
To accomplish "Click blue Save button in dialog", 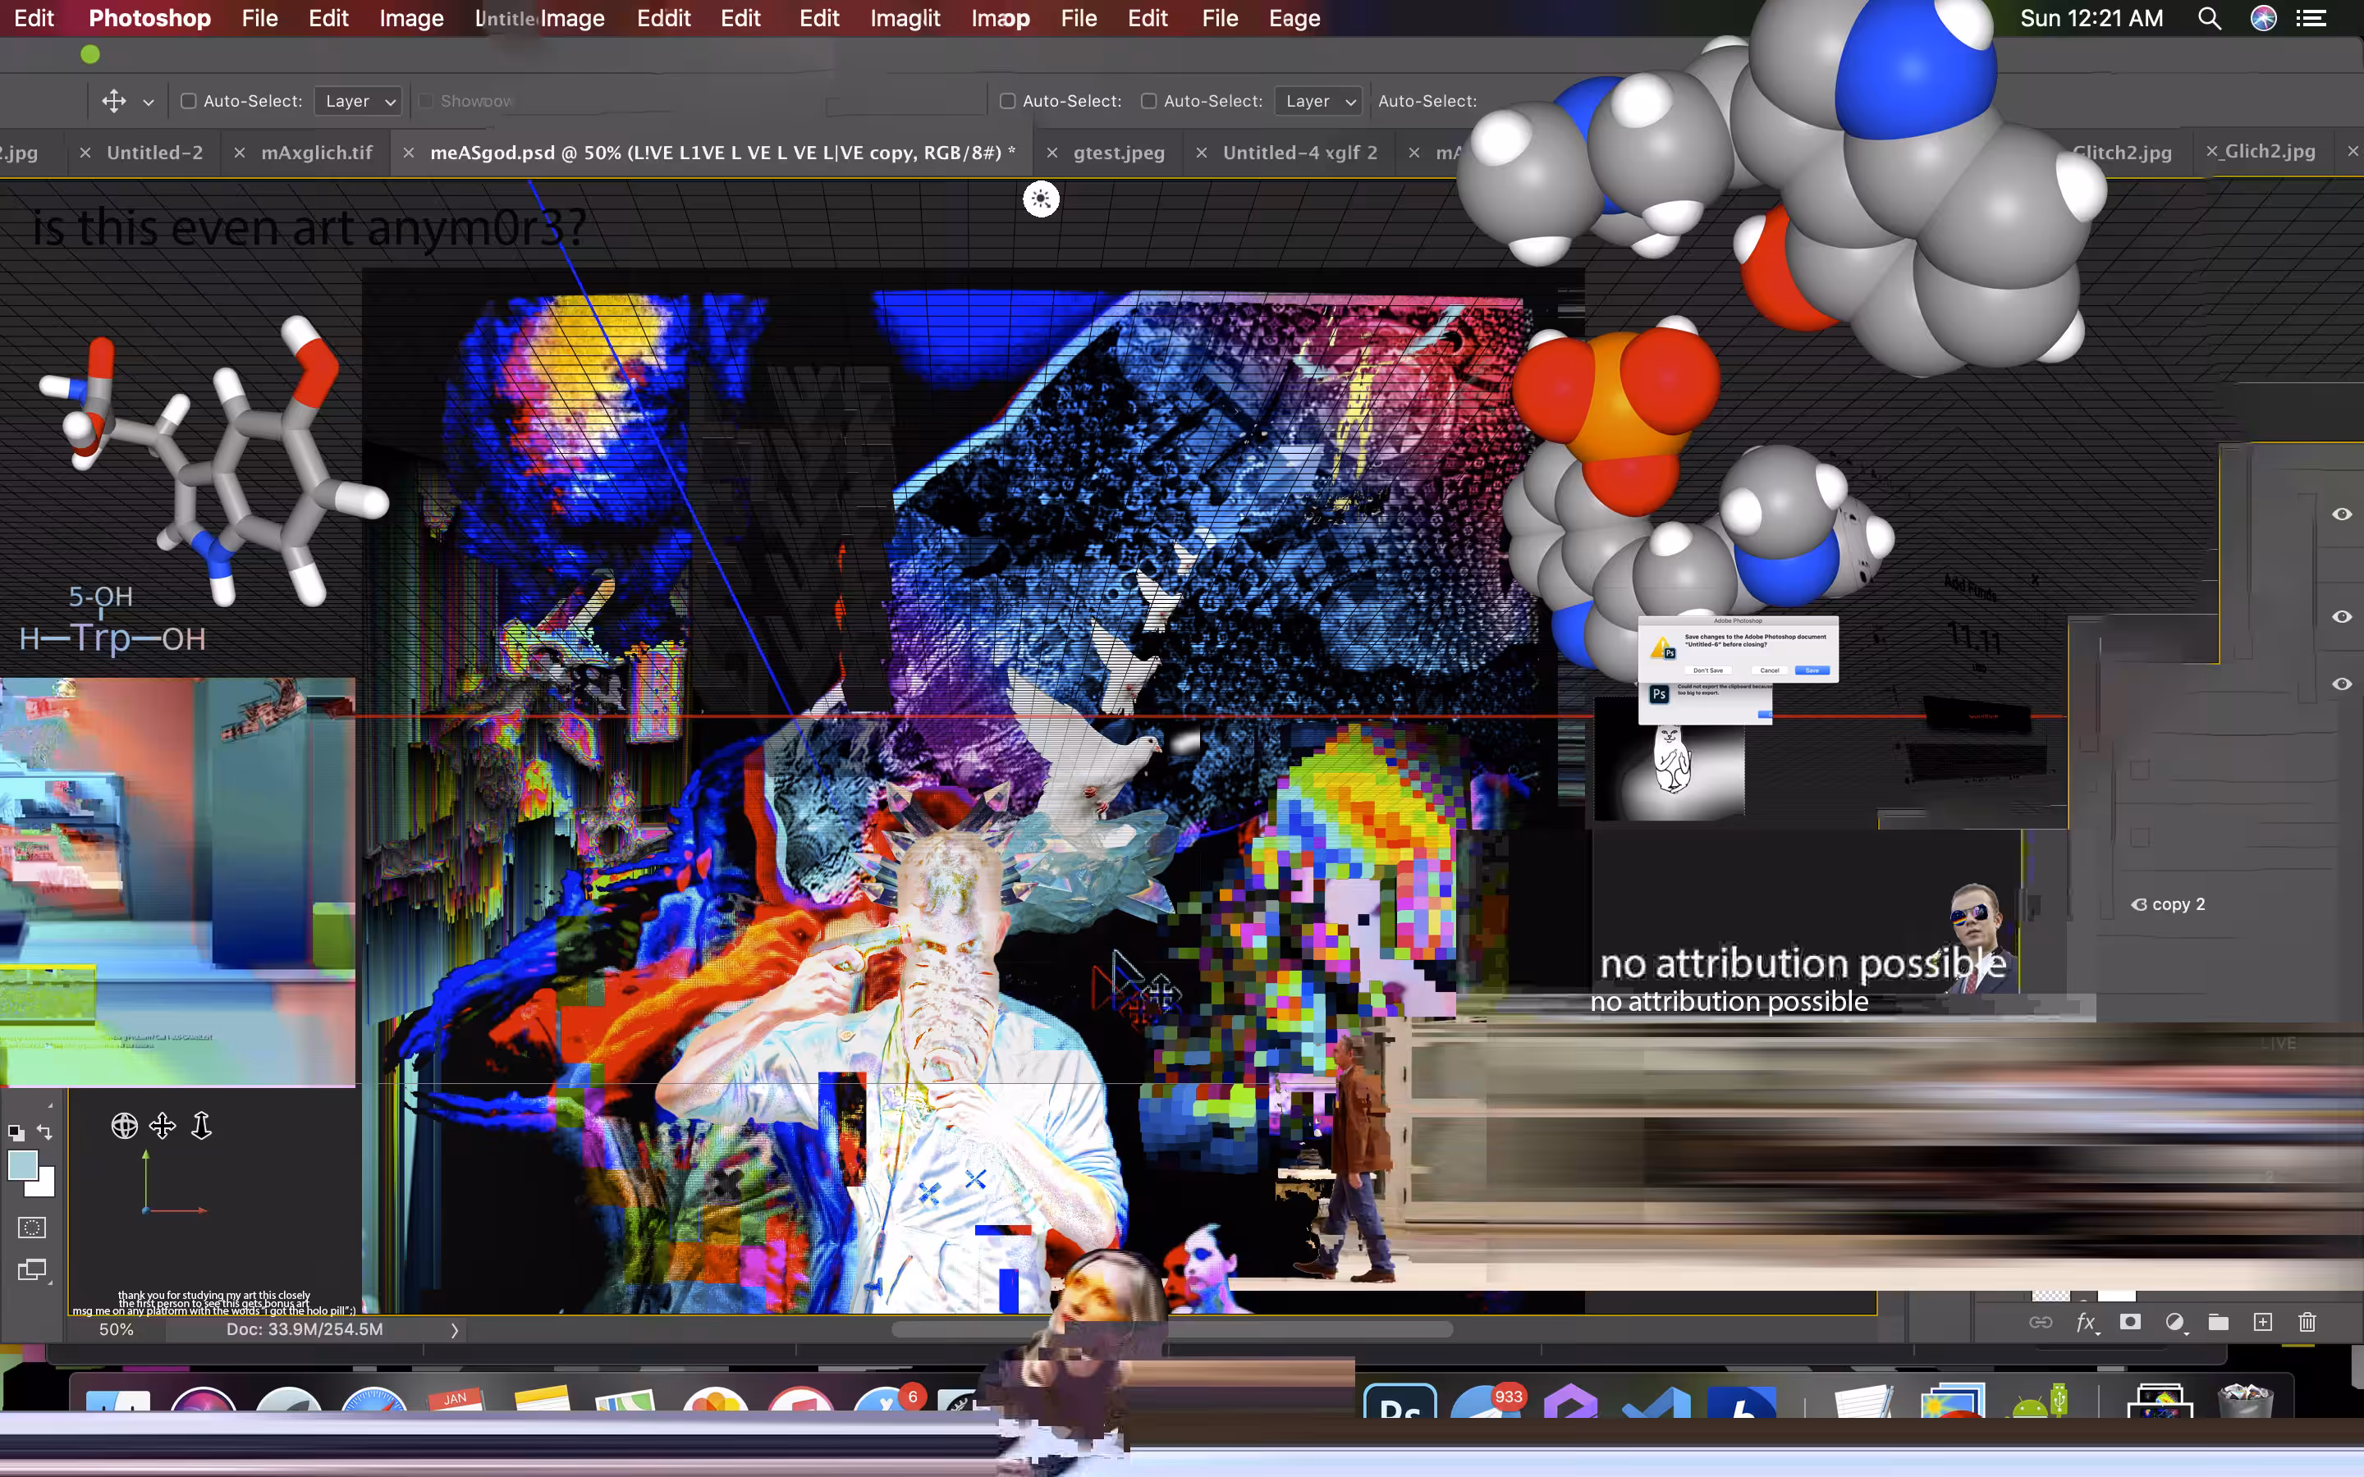I will click(x=1812, y=670).
